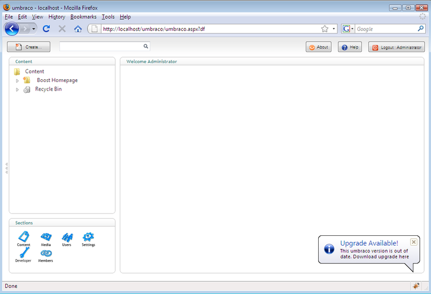Focus the Google search box

point(386,29)
